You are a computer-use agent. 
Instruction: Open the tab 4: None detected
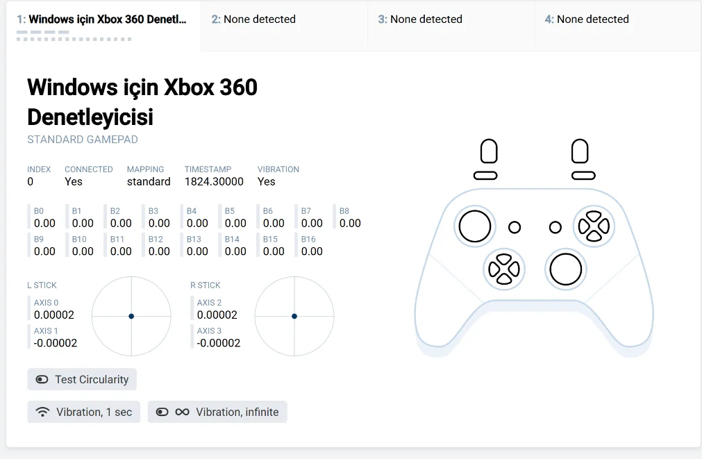coord(618,26)
